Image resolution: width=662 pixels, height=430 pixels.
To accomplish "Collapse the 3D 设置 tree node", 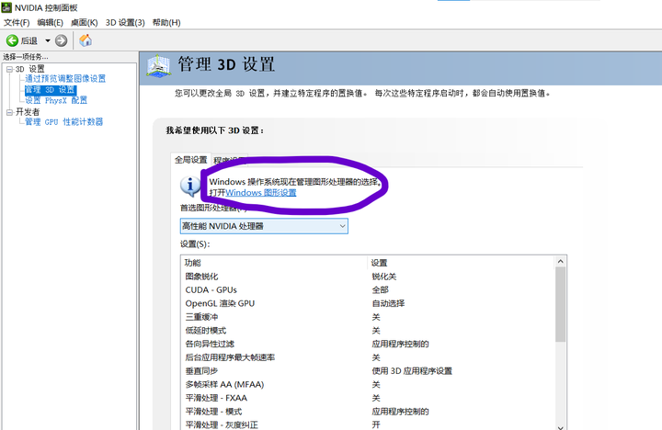I will coord(10,69).
